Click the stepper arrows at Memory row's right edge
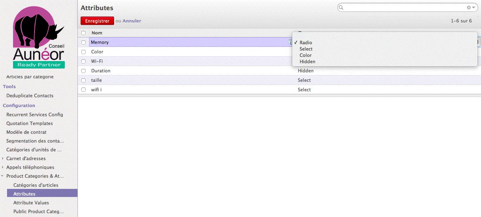The height and width of the screenshot is (217, 481). (x=478, y=42)
